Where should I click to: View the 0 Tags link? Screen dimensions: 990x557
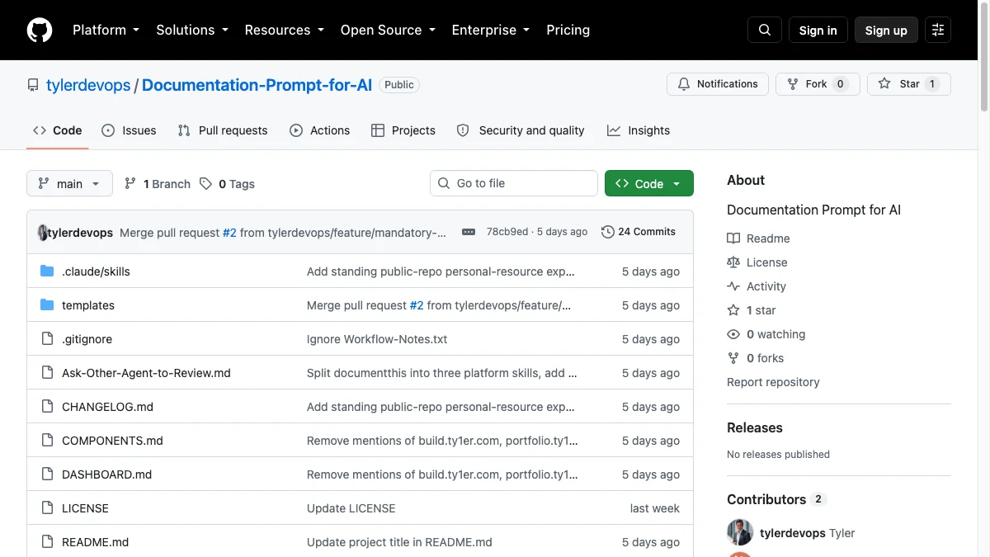(x=227, y=184)
